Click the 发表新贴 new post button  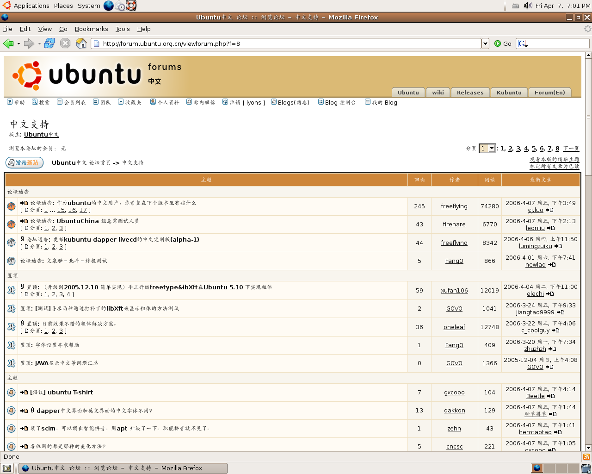coord(25,162)
